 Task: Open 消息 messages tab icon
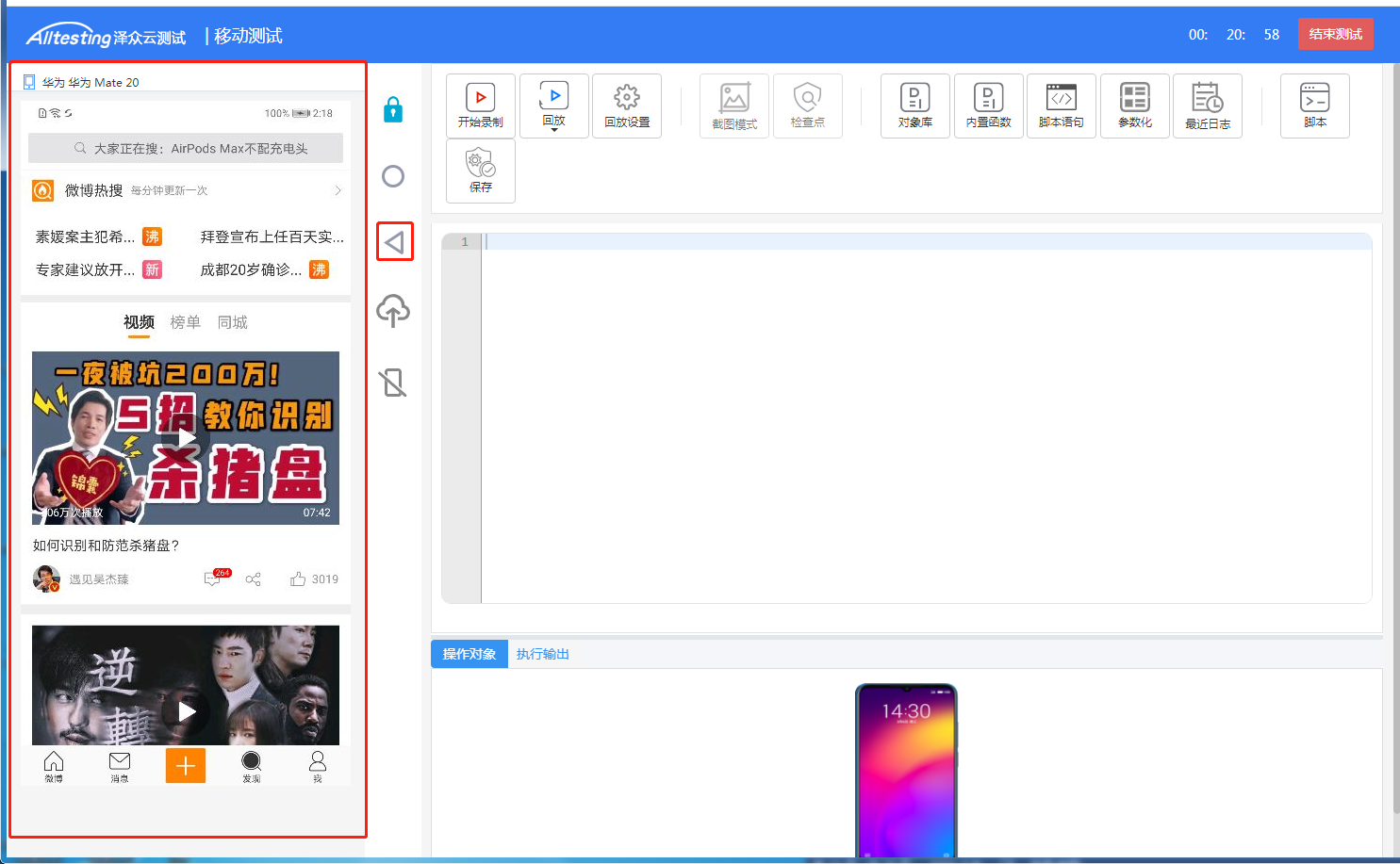coord(120,766)
